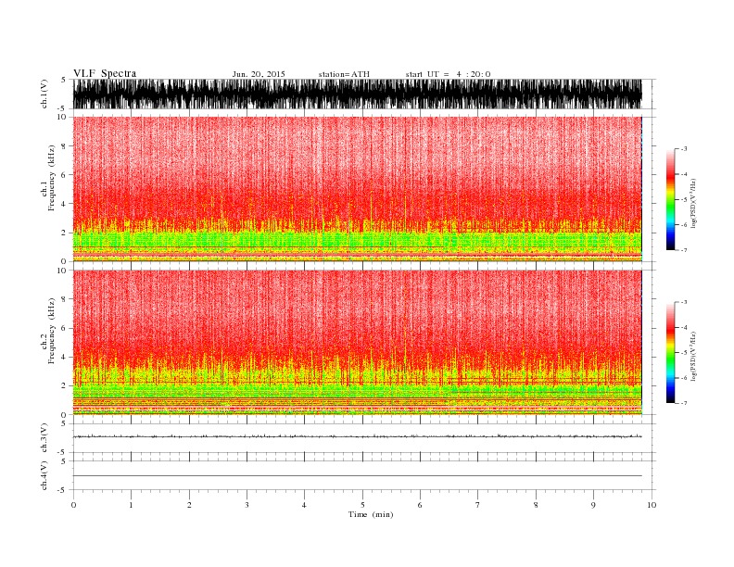The height and width of the screenshot is (567, 734).
Task: Click the "3" time axis tick label
Action: (x=247, y=505)
